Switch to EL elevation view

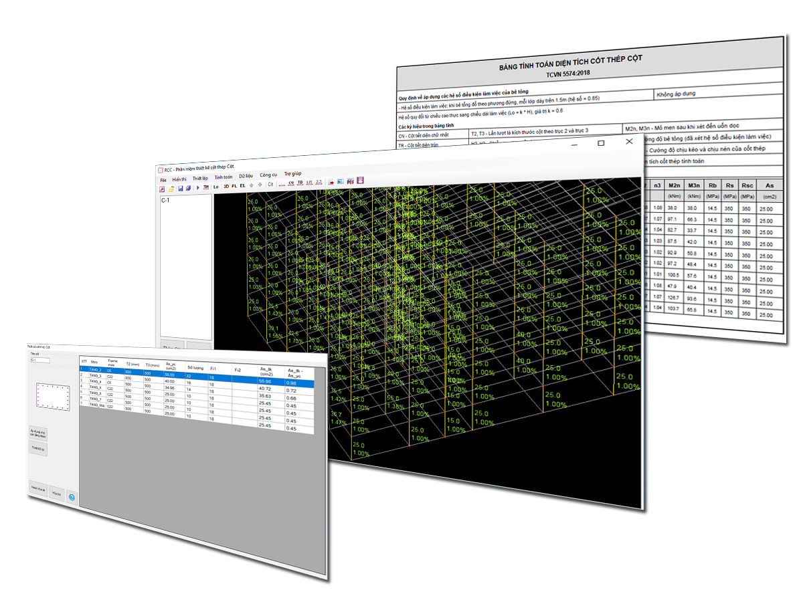[x=242, y=185]
